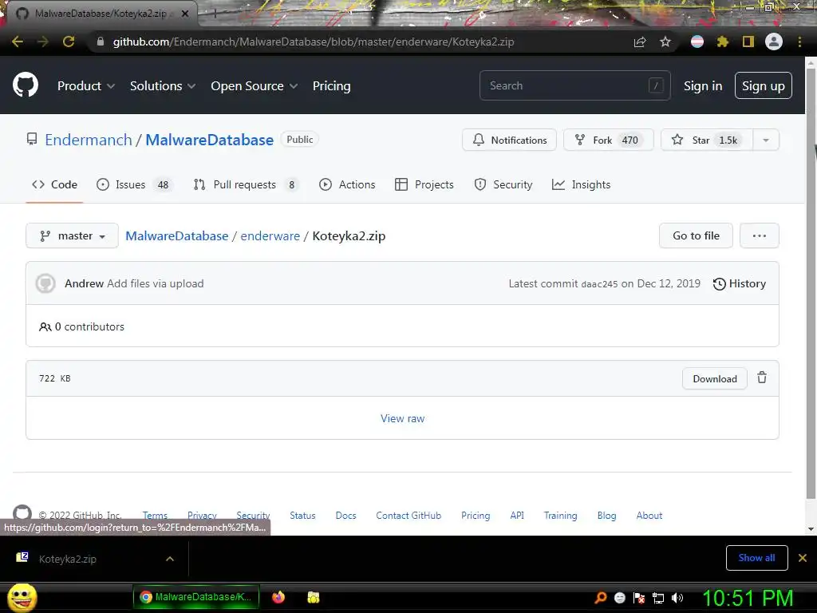The height and width of the screenshot is (613, 817).
Task: Click the View raw link
Action: 402,418
